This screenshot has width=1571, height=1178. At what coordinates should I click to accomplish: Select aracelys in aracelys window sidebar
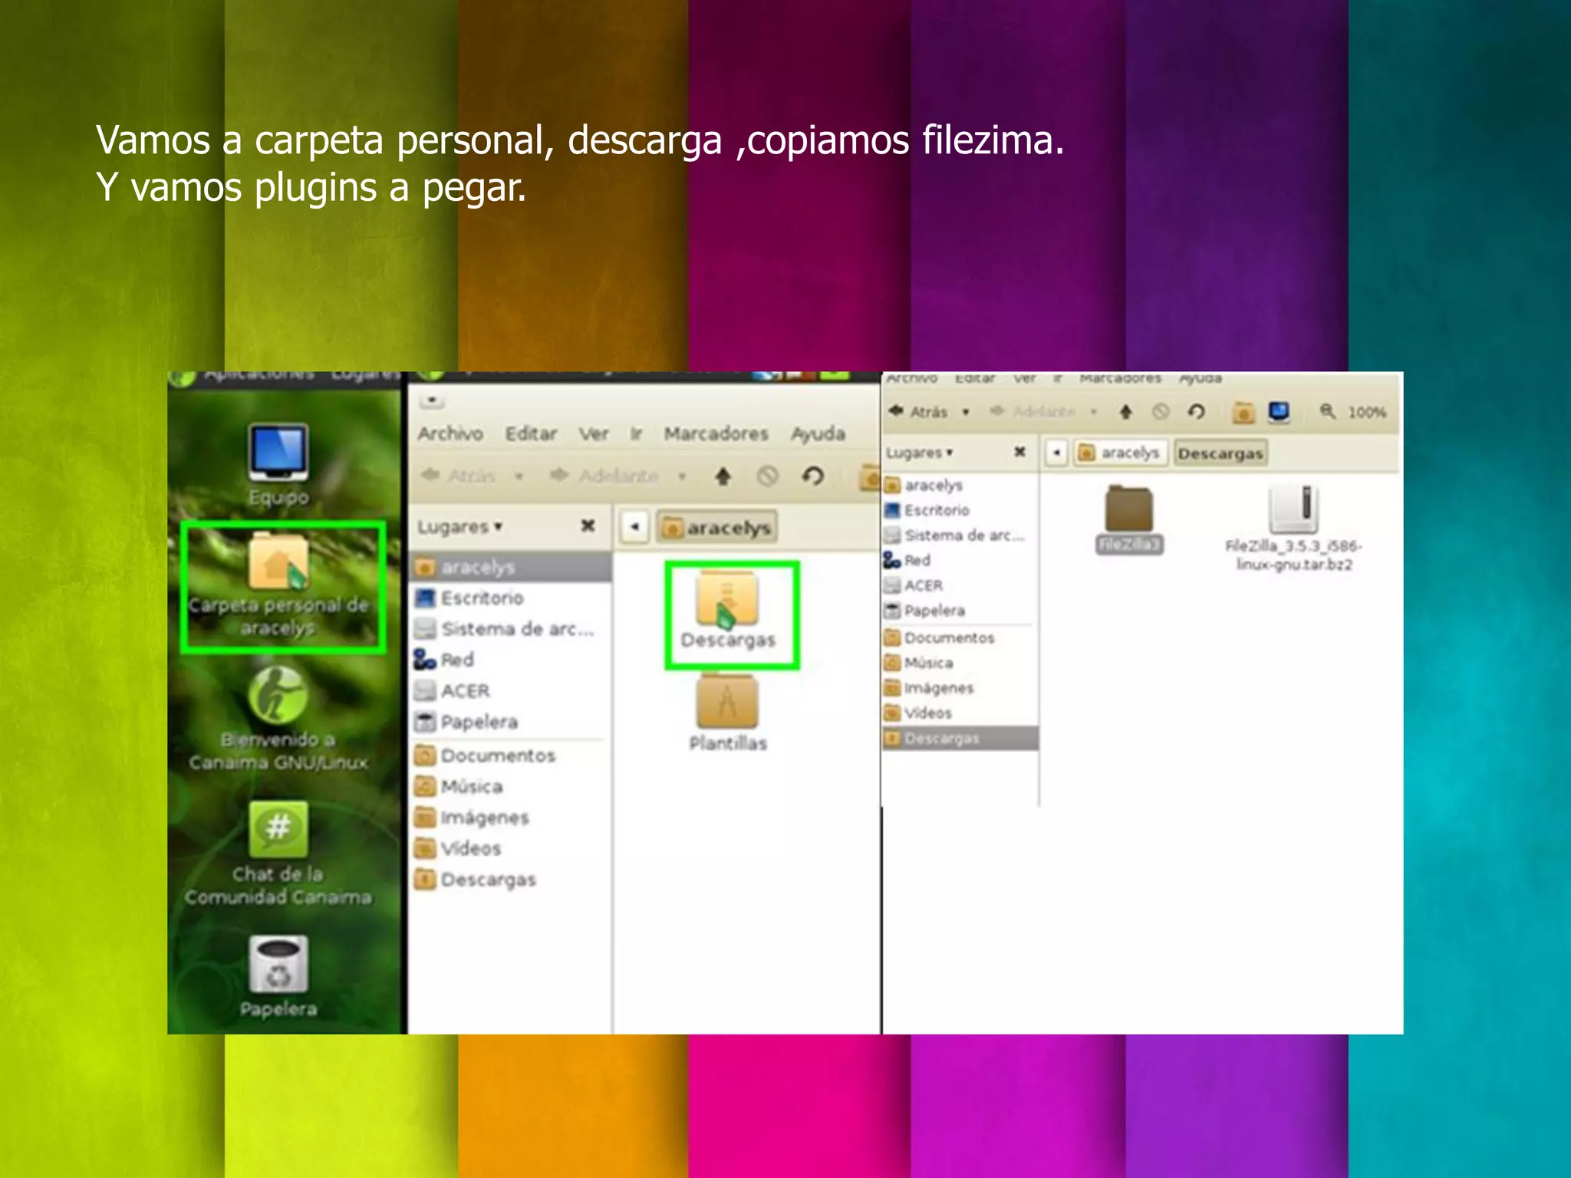tap(511, 568)
